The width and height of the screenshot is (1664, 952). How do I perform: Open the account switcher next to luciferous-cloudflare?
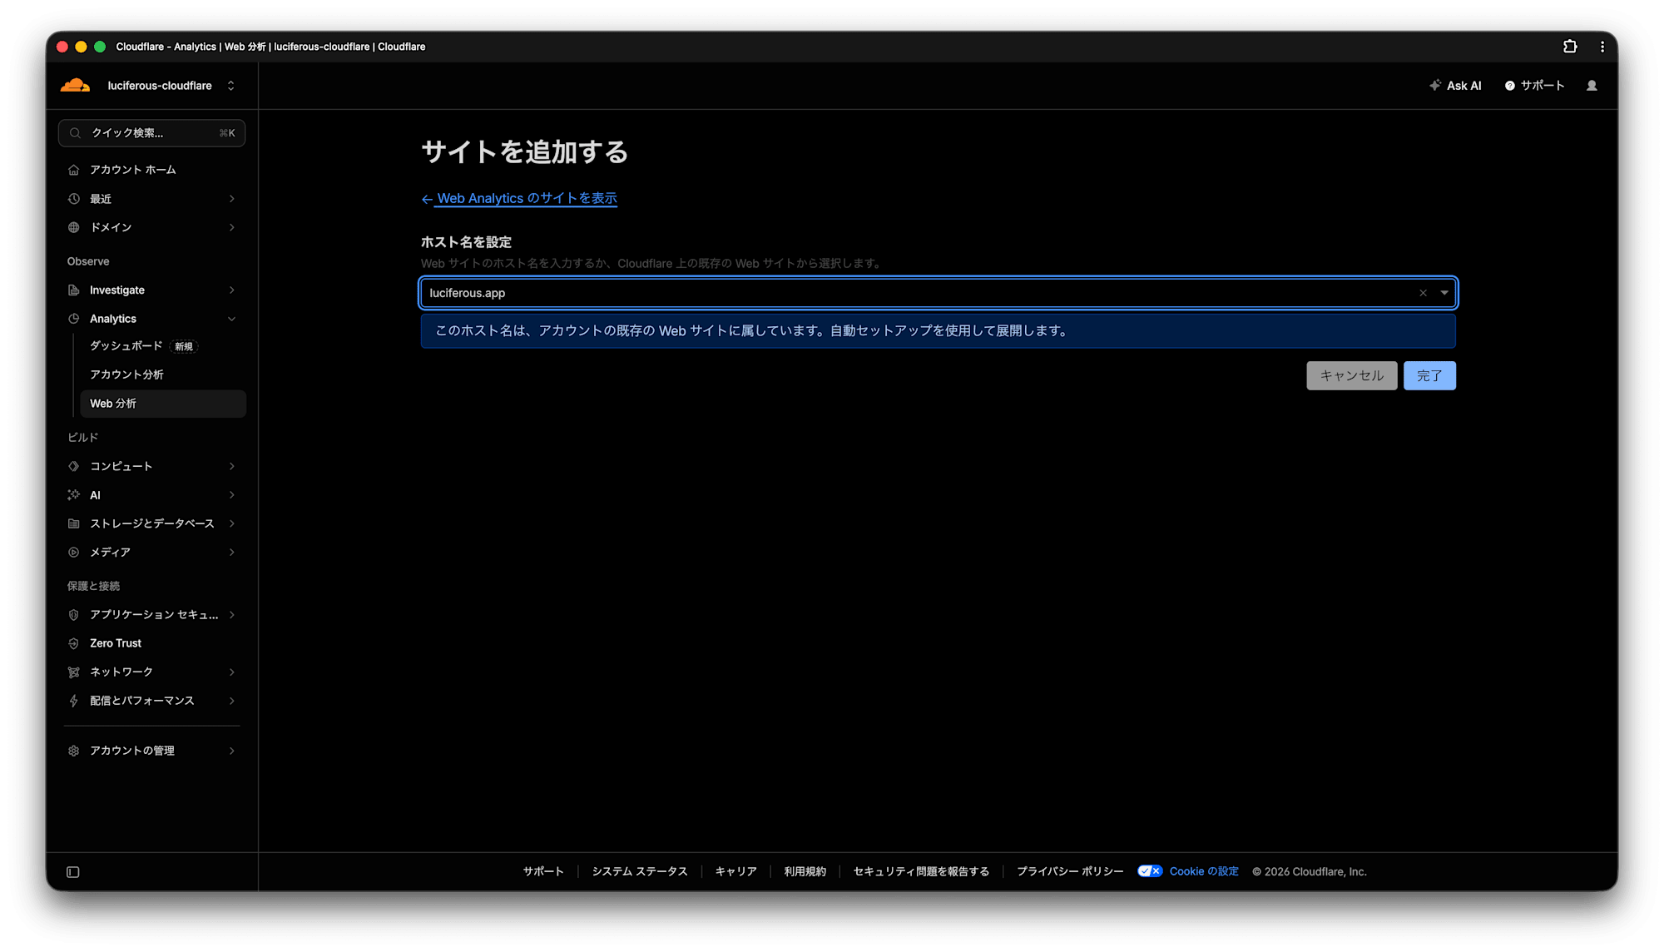tap(231, 86)
